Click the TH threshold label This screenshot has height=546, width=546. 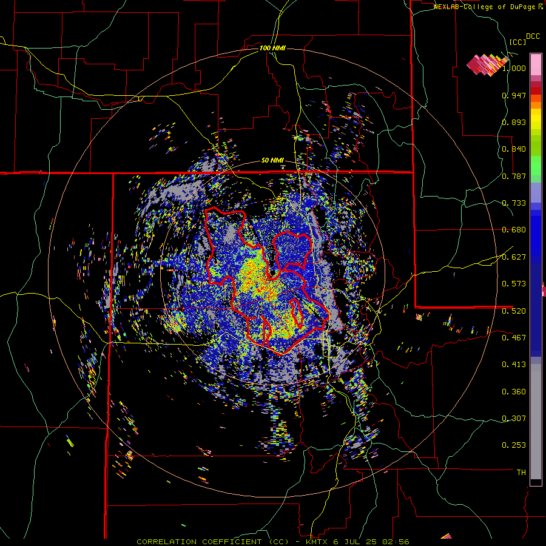[x=521, y=473]
